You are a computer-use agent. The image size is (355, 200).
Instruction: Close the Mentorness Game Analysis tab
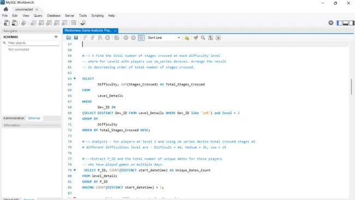pos(115,31)
